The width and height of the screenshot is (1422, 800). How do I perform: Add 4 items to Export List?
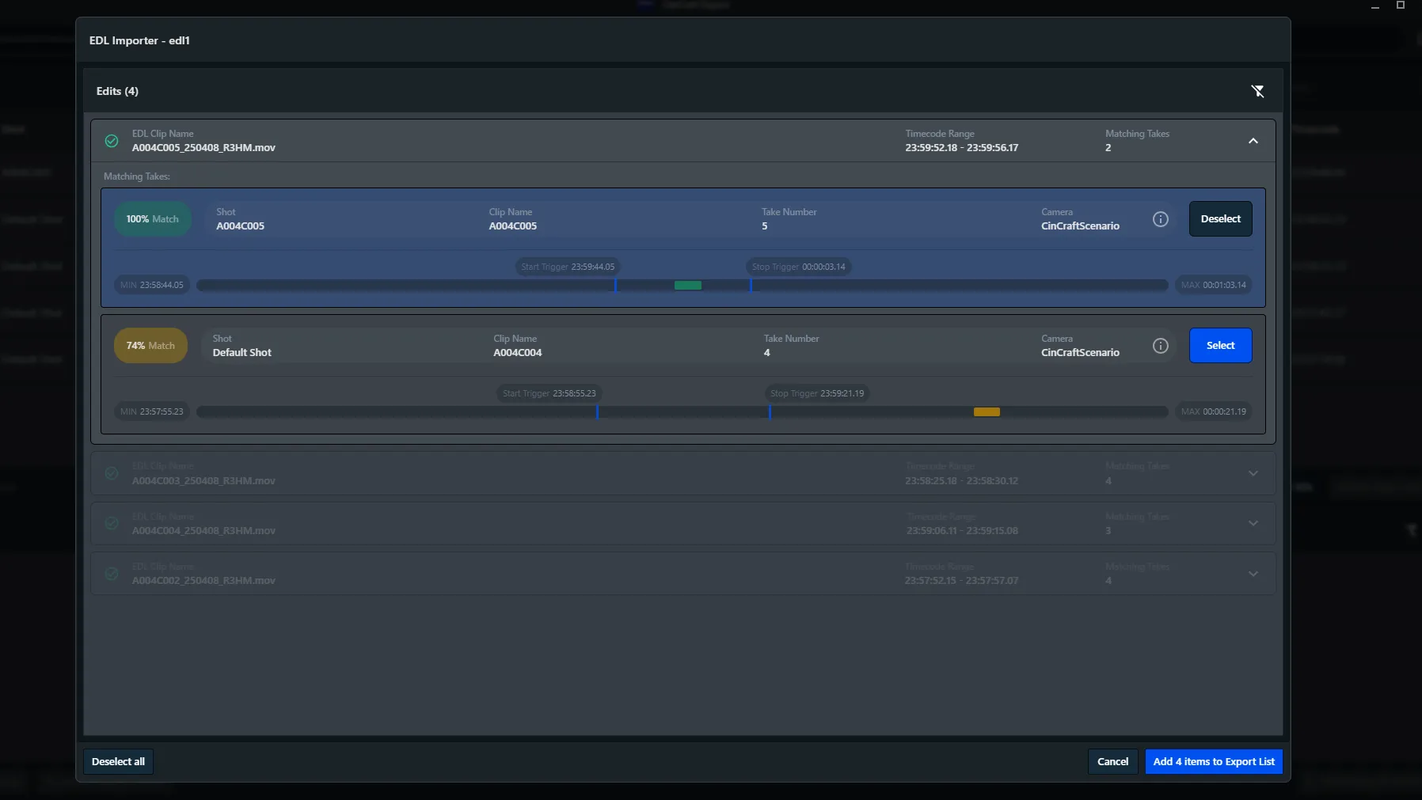[x=1214, y=761]
